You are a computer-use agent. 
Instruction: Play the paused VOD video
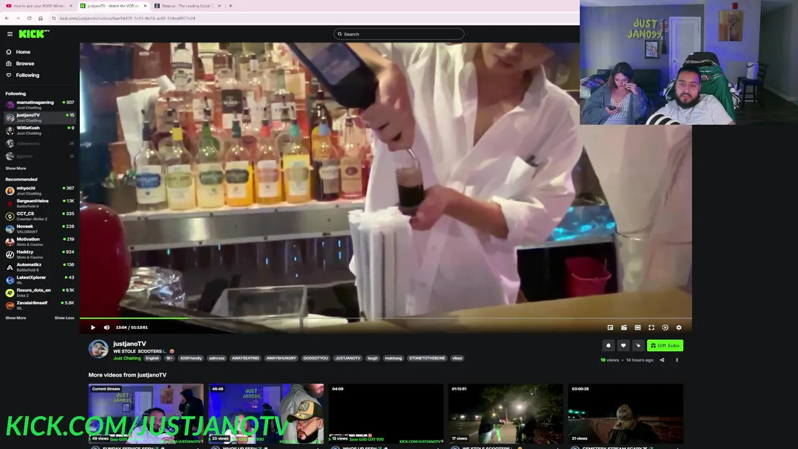(93, 327)
